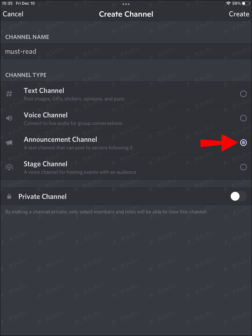Select the Stage Channel radio button

(243, 167)
